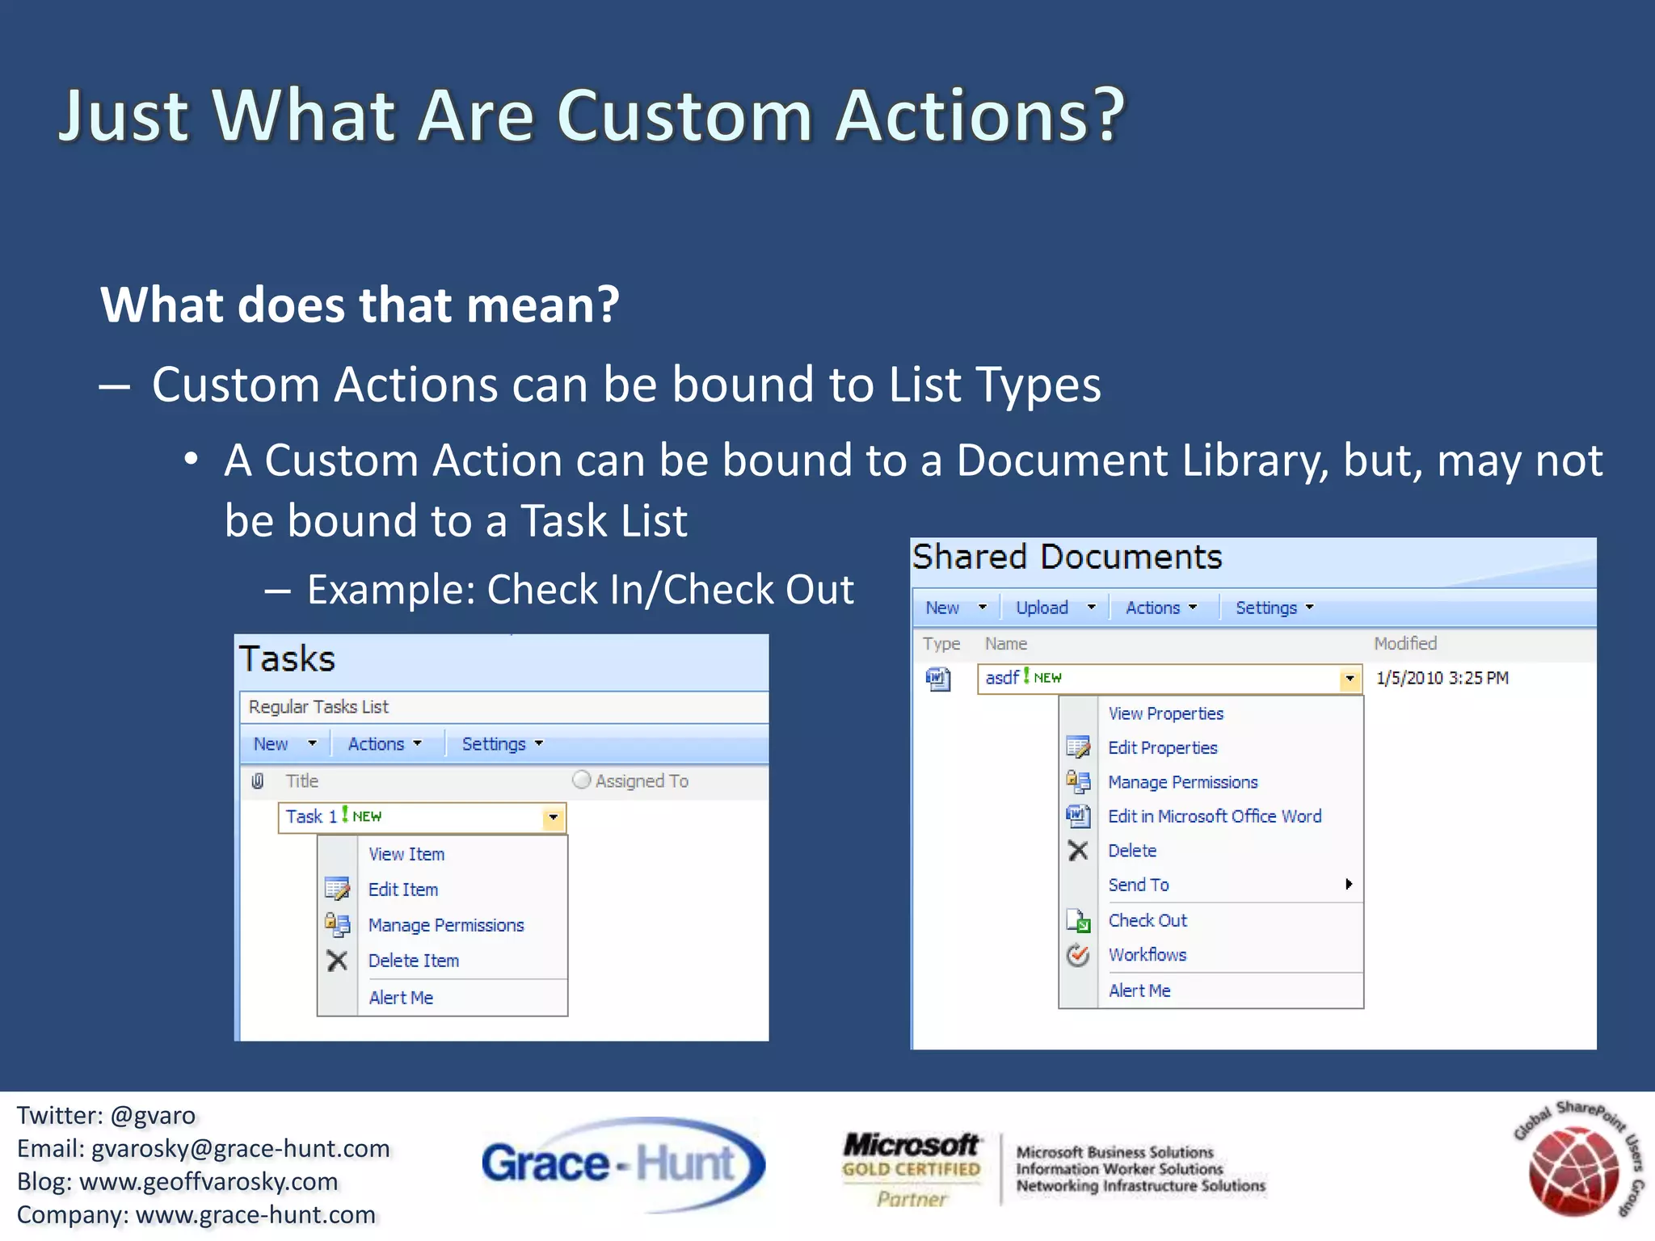Choose Manage Permissions in Tasks context menu
Image resolution: width=1655 pixels, height=1241 pixels.
446,925
